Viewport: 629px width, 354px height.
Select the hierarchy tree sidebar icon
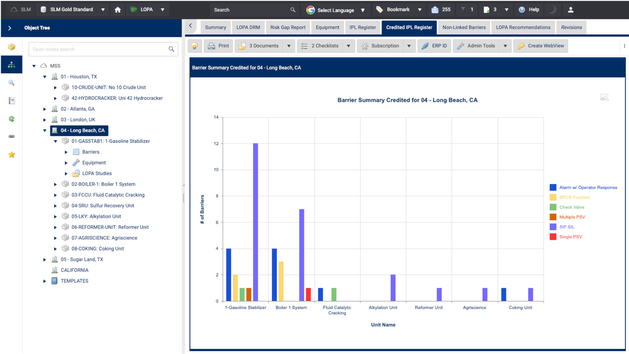(12, 65)
